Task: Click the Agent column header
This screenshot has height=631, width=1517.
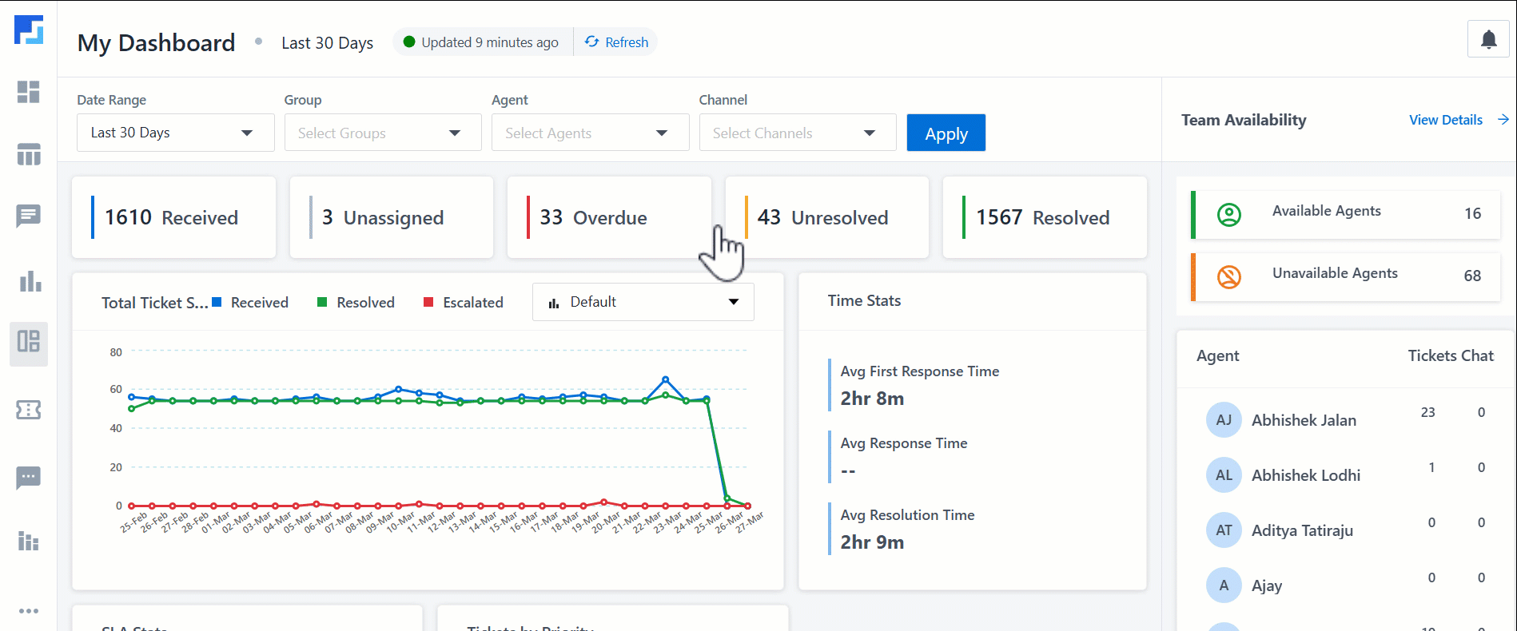Action: pos(1217,355)
